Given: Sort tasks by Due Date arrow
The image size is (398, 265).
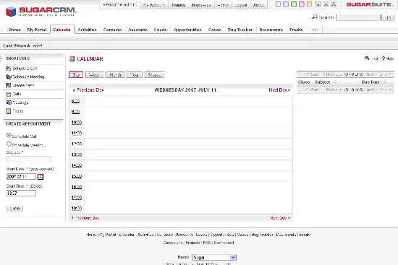Looking at the screenshot, I should click(x=385, y=82).
